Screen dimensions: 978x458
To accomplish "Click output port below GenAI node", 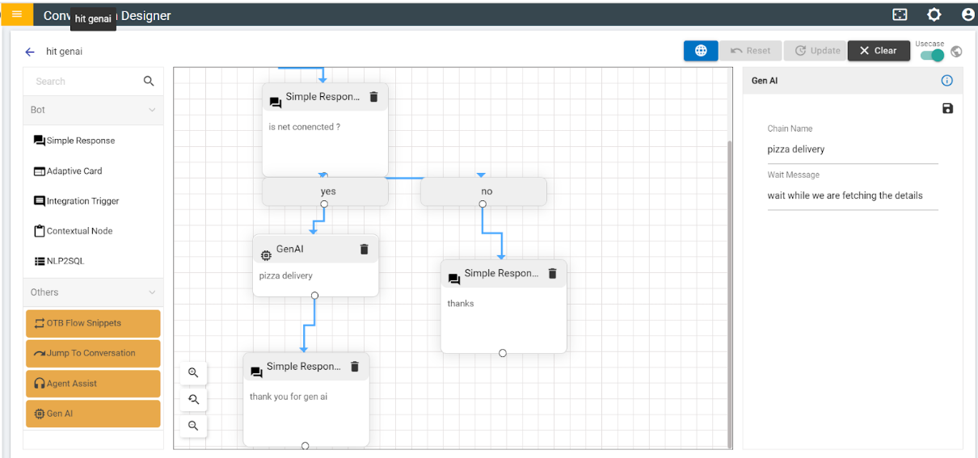I will point(314,295).
